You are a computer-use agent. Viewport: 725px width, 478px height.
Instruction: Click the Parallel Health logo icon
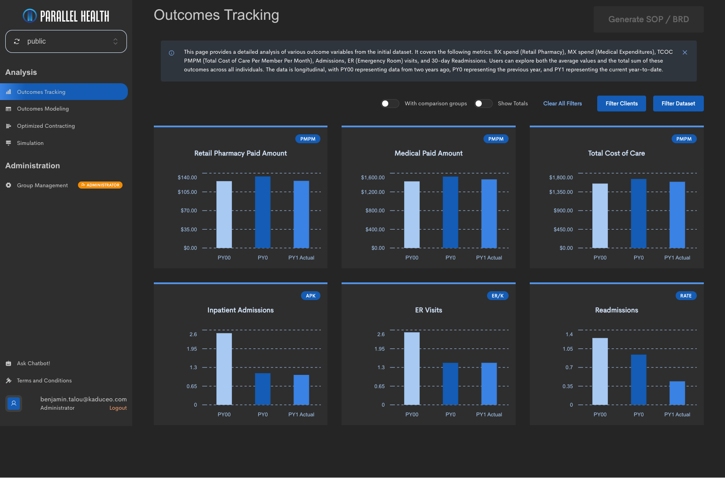[30, 16]
